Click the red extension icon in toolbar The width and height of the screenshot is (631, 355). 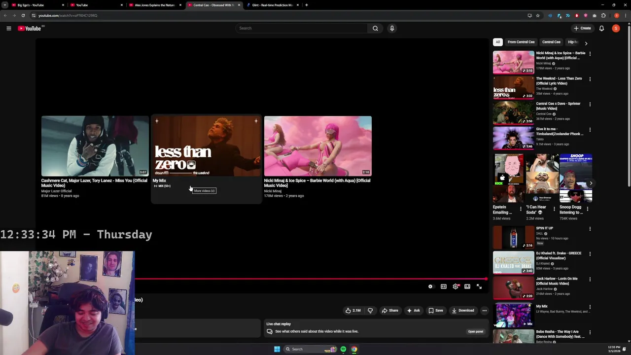tap(577, 15)
